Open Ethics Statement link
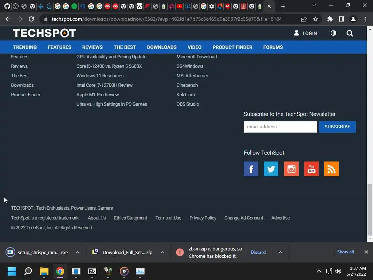The image size is (373, 280). coord(130,218)
